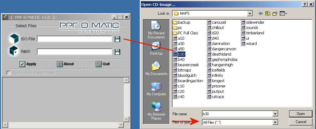The image size is (316, 129).
Task: Select the boardingaction map file
Action: [x=188, y=81]
